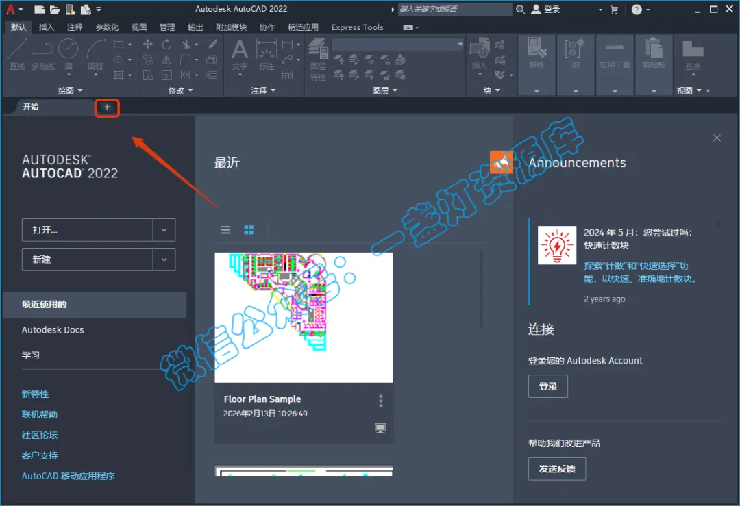Viewport: 740px width, 506px height.
Task: Click the megaphone Announcements icon
Action: 501,162
